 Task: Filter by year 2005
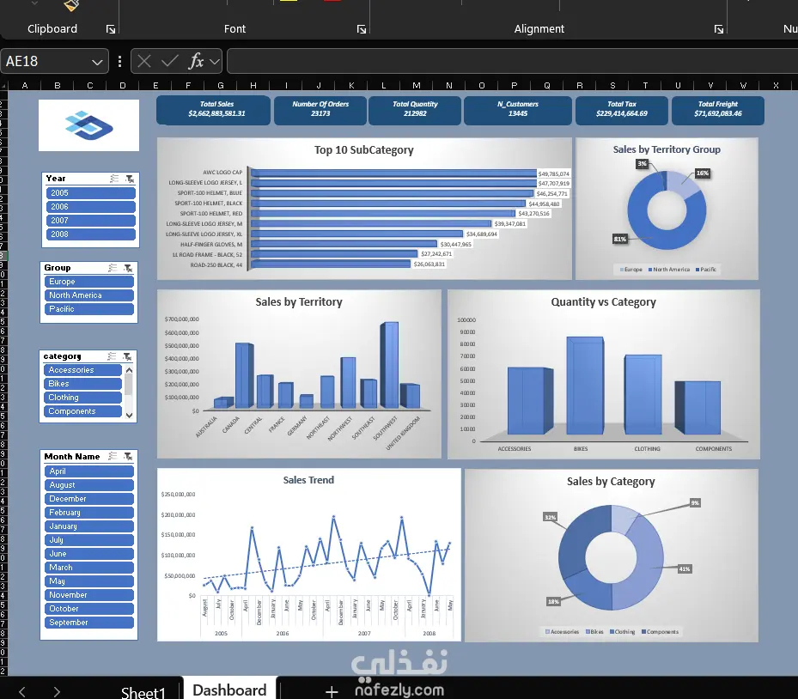(x=90, y=193)
